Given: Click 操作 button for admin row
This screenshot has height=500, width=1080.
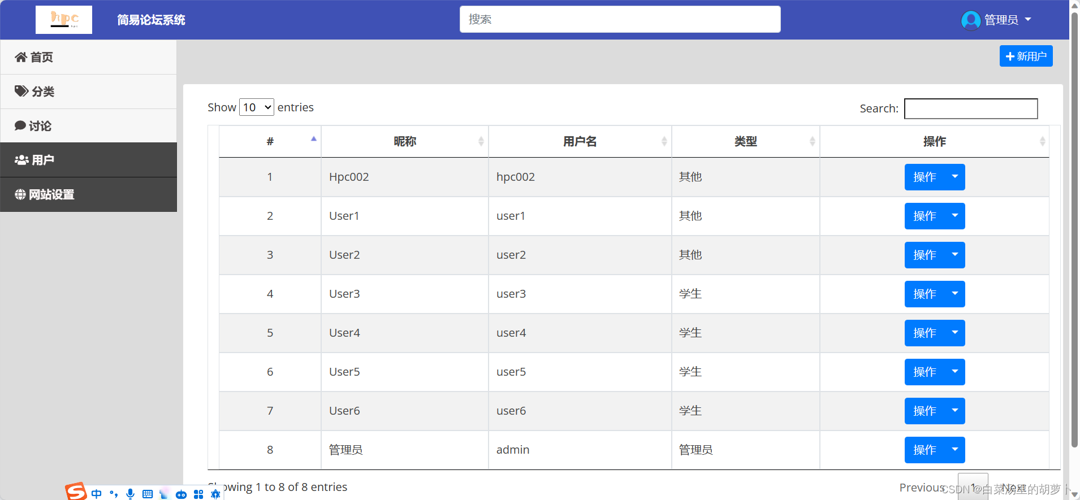Looking at the screenshot, I should click(925, 450).
